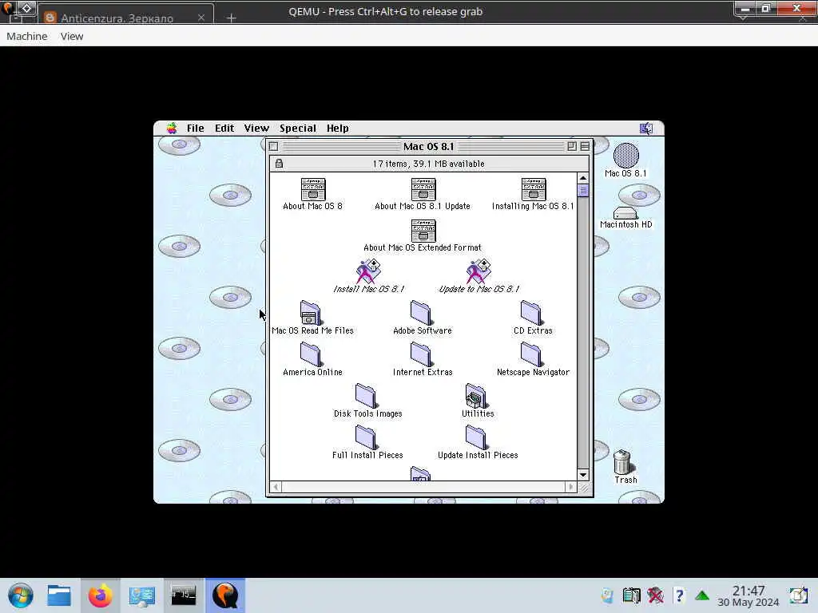Open the QEMU Machine menu
The width and height of the screenshot is (818, 613).
tap(26, 36)
